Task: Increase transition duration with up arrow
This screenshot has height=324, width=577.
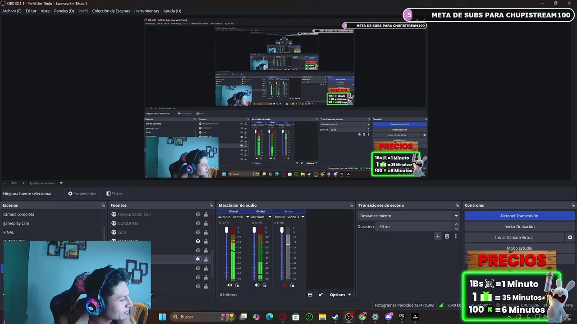Action: (x=456, y=224)
